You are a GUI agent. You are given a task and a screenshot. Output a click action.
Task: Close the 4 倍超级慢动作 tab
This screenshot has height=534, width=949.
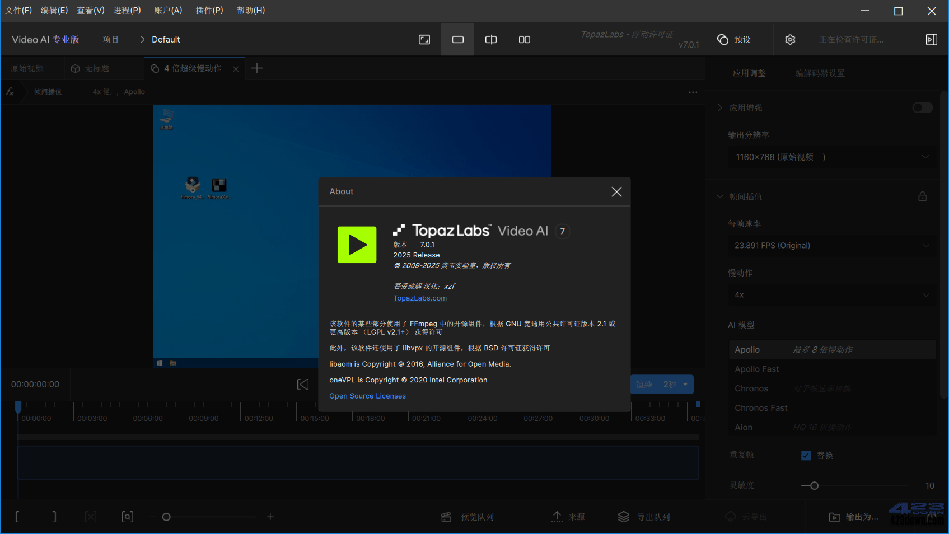236,69
